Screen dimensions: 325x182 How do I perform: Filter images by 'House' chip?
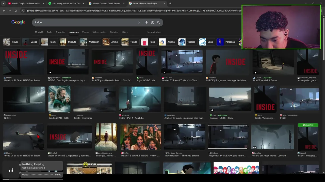(x=12, y=42)
